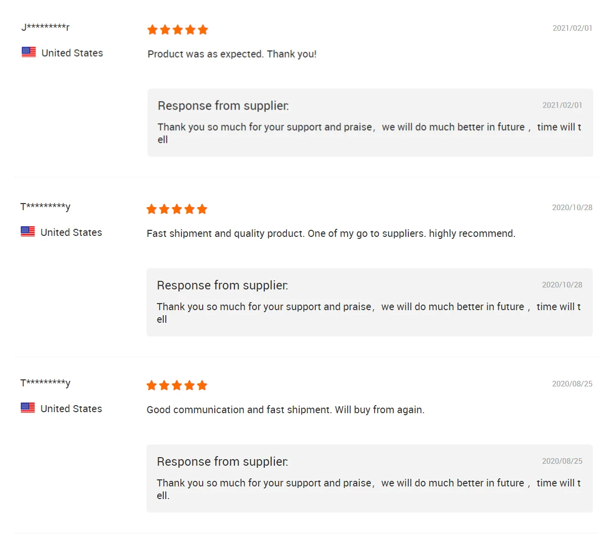Click fifth star of the 'Product was as expected' review
Image resolution: width=612 pixels, height=543 pixels.
pyautogui.click(x=203, y=30)
